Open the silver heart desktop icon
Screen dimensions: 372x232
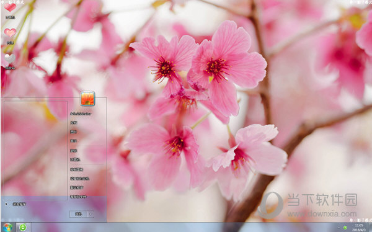pos(10,58)
